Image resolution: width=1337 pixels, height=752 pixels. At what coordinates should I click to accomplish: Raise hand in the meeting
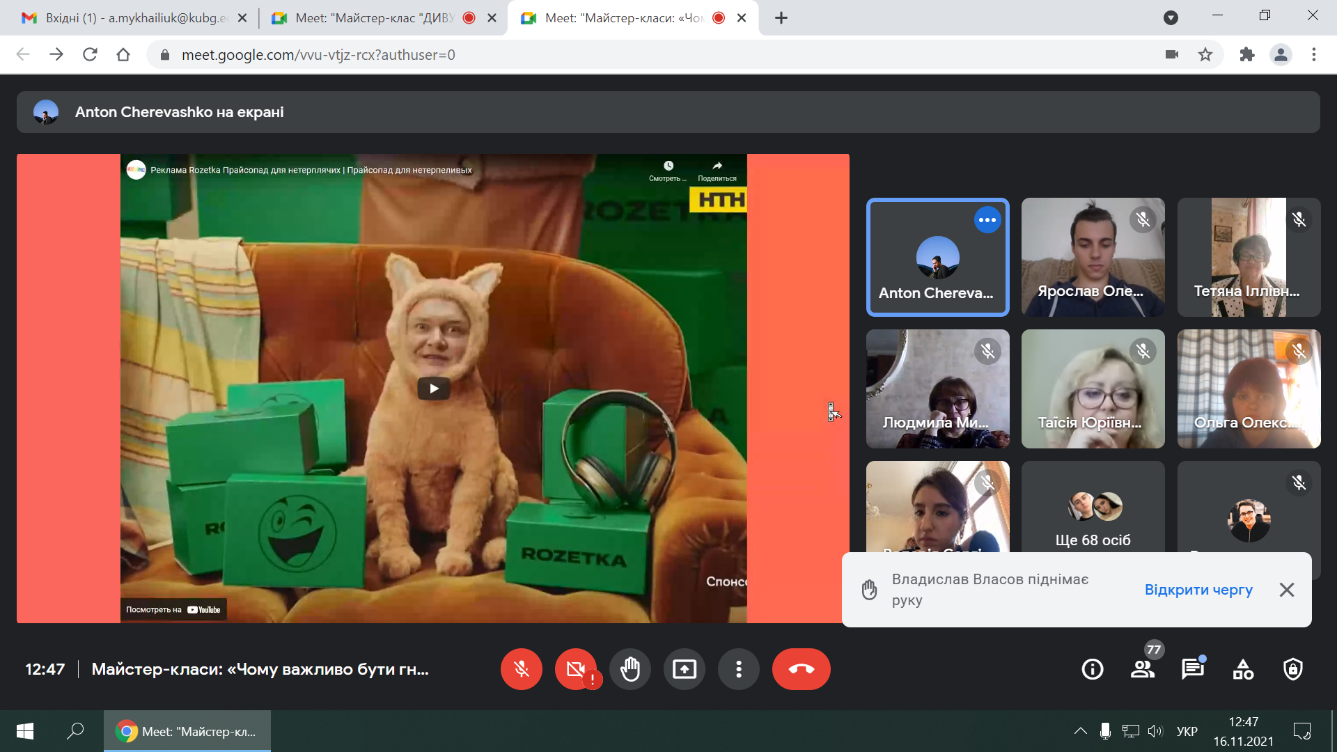coord(630,669)
